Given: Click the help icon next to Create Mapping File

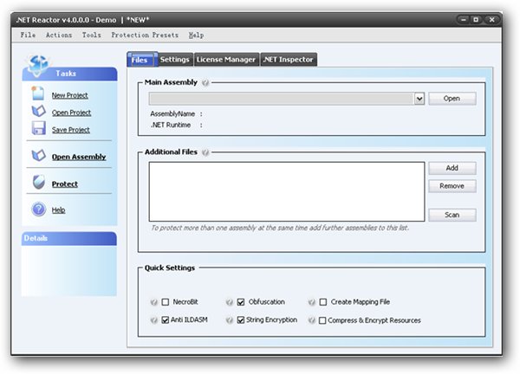Looking at the screenshot, I should [312, 302].
